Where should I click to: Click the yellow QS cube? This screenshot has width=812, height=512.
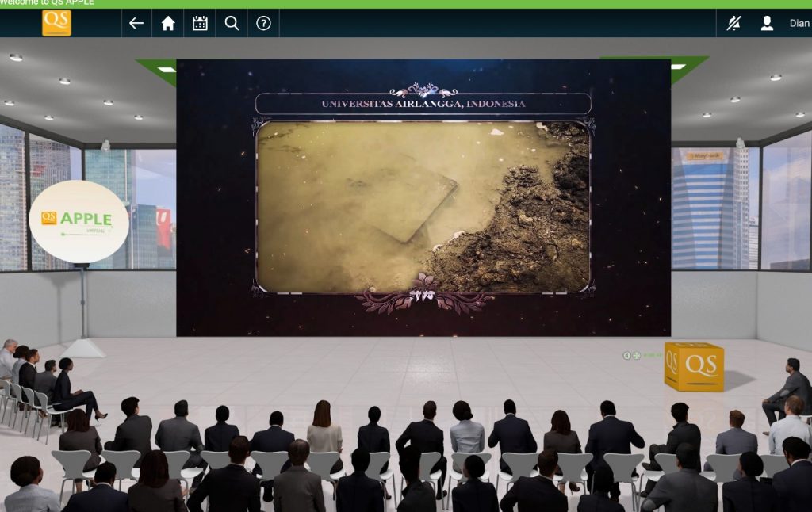tap(695, 366)
